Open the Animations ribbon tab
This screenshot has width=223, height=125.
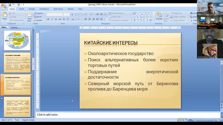[x=44, y=9]
